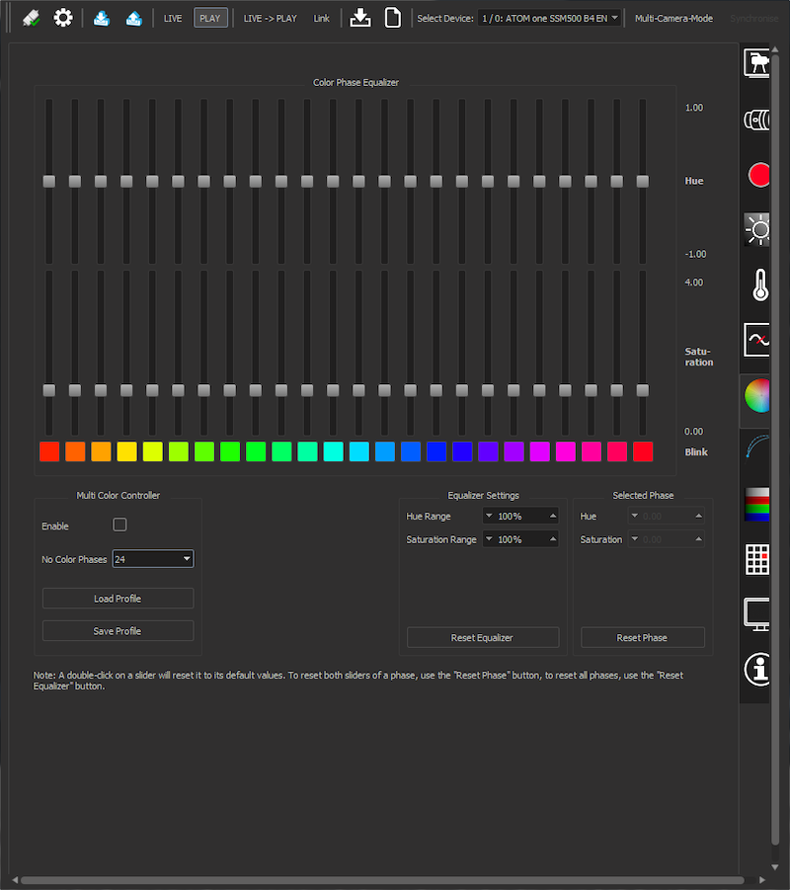Click the RGB color bars tab icon

point(757,505)
